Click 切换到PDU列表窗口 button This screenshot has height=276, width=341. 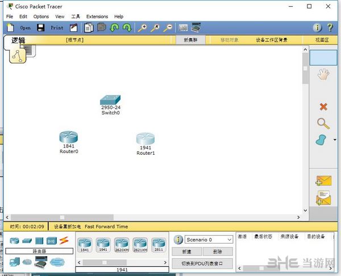(x=202, y=263)
